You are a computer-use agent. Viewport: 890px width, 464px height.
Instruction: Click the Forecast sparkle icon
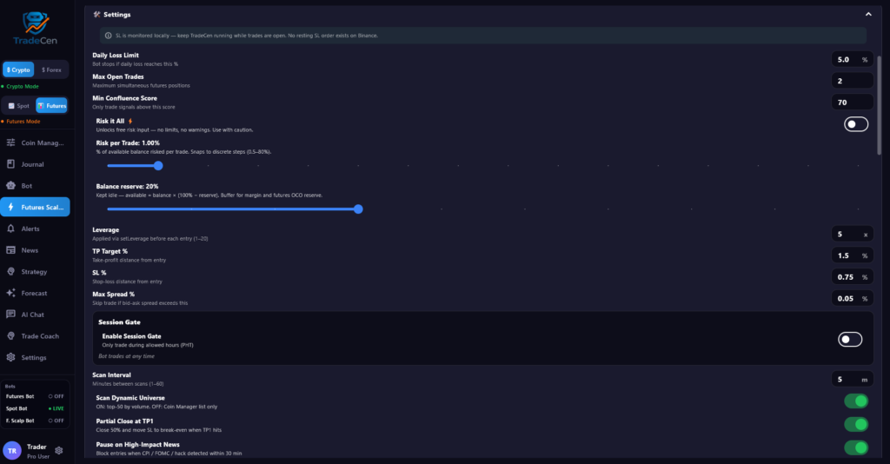coord(10,294)
